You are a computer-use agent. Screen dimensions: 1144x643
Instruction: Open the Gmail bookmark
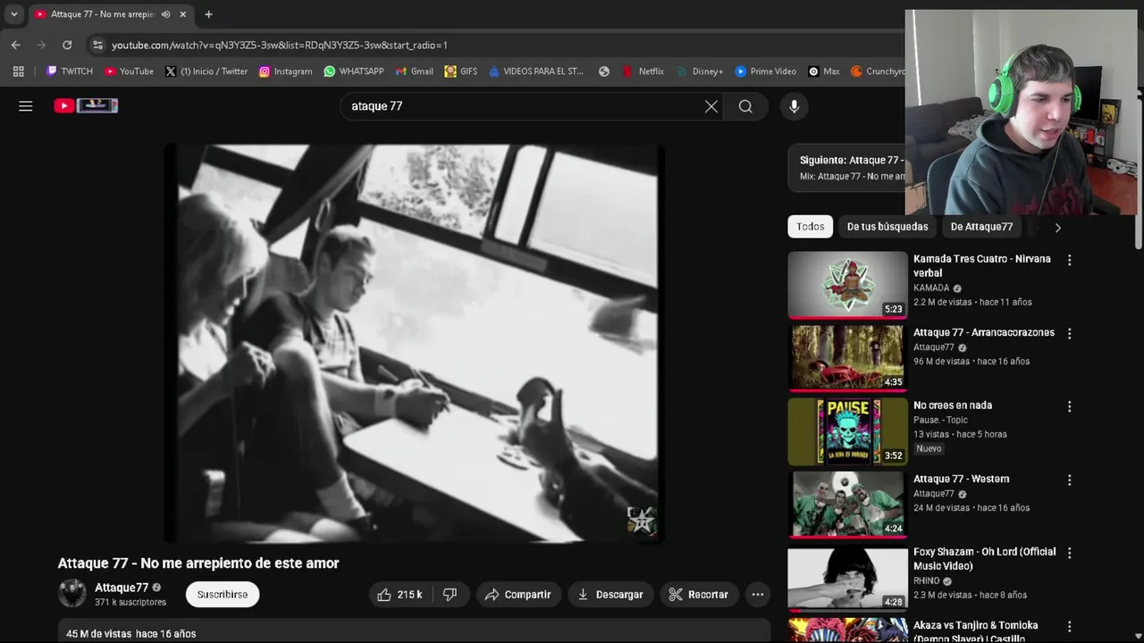click(x=415, y=71)
